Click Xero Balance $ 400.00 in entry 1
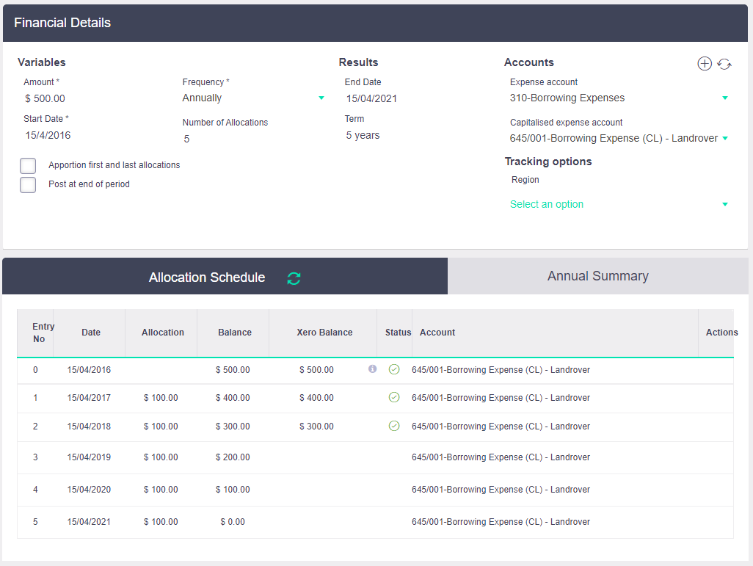The image size is (753, 566). (x=316, y=398)
